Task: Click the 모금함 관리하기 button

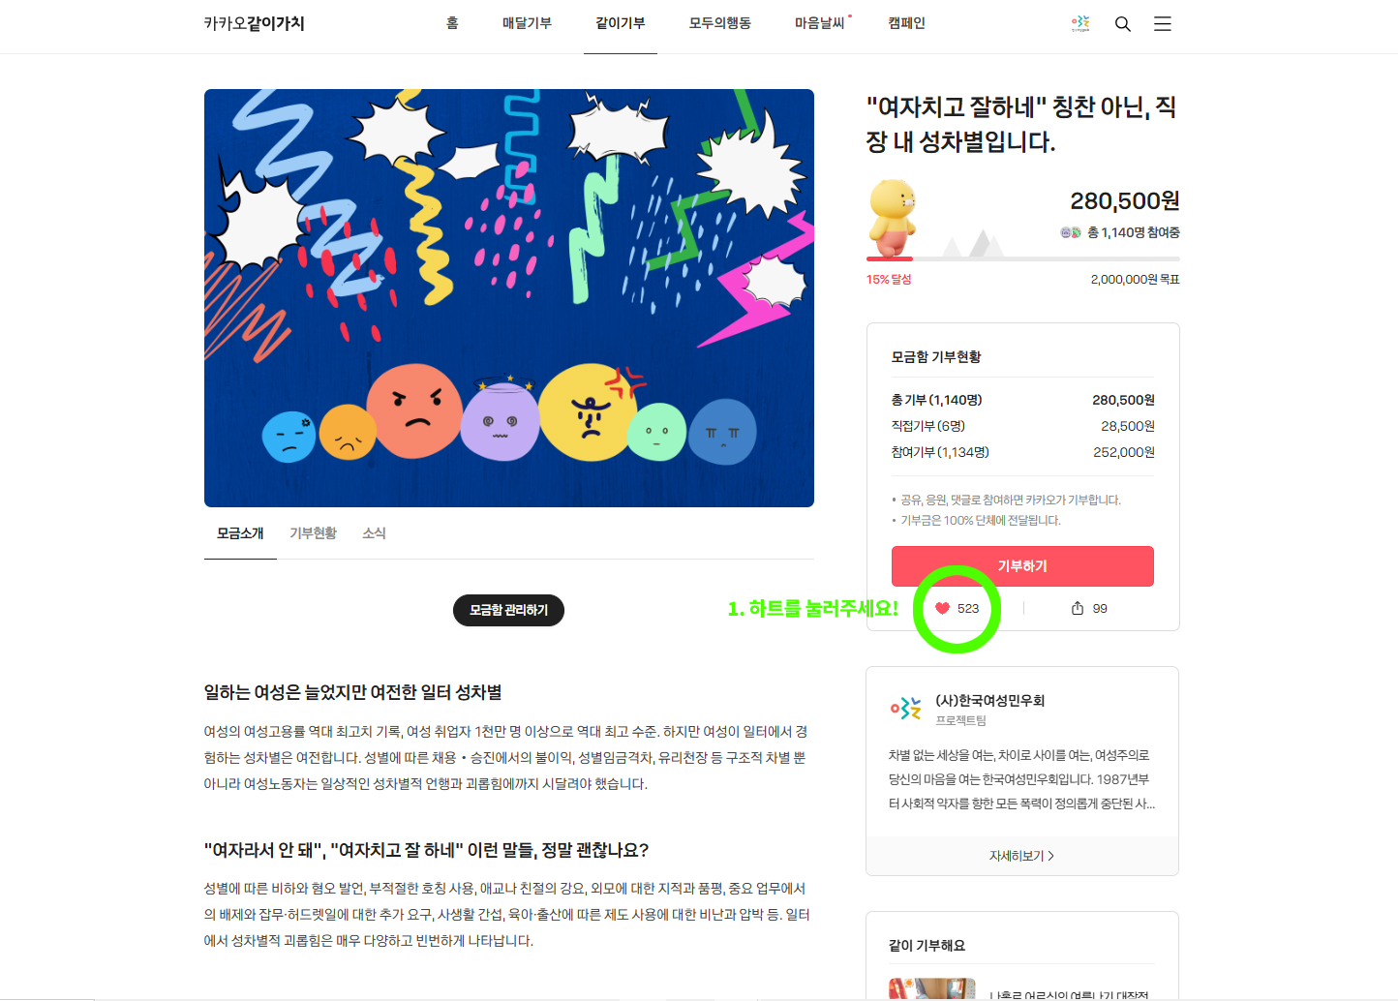Action: (x=508, y=610)
